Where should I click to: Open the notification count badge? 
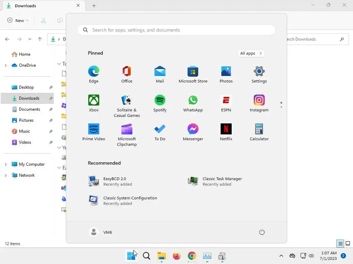[343, 255]
